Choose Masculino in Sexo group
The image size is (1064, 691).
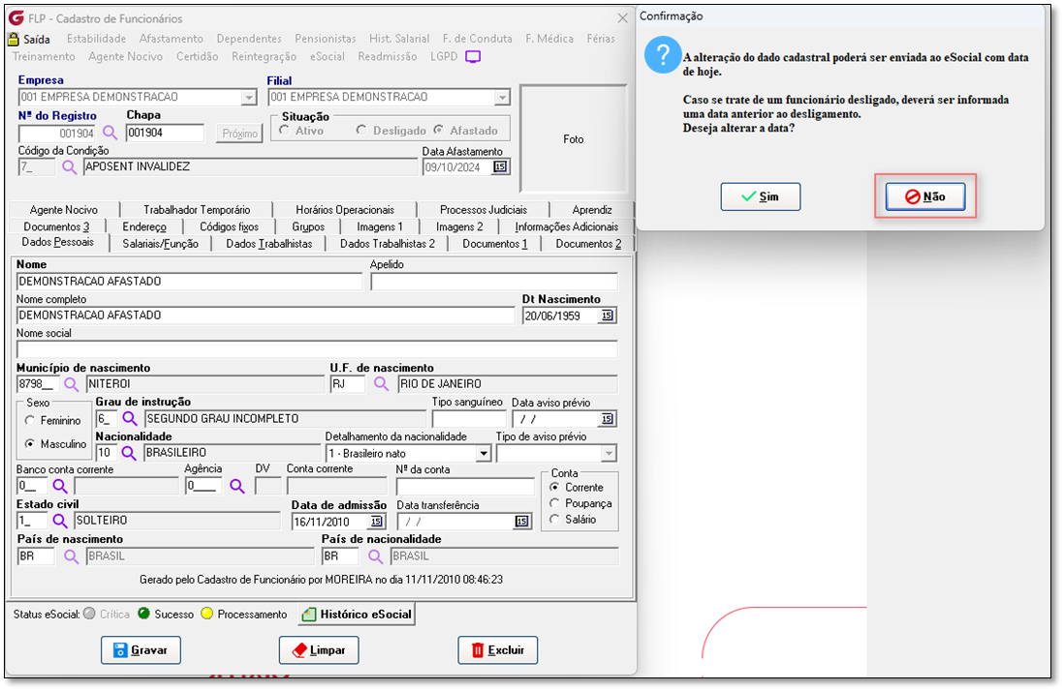click(30, 443)
